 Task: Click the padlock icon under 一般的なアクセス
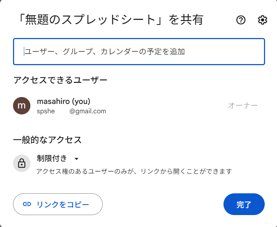[22, 163]
